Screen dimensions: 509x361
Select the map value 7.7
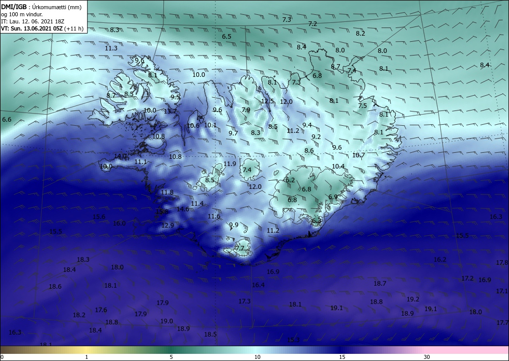tap(240, 248)
